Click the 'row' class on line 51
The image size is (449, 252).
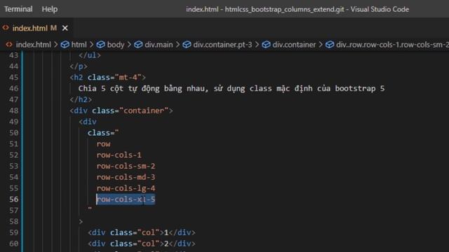pos(103,144)
